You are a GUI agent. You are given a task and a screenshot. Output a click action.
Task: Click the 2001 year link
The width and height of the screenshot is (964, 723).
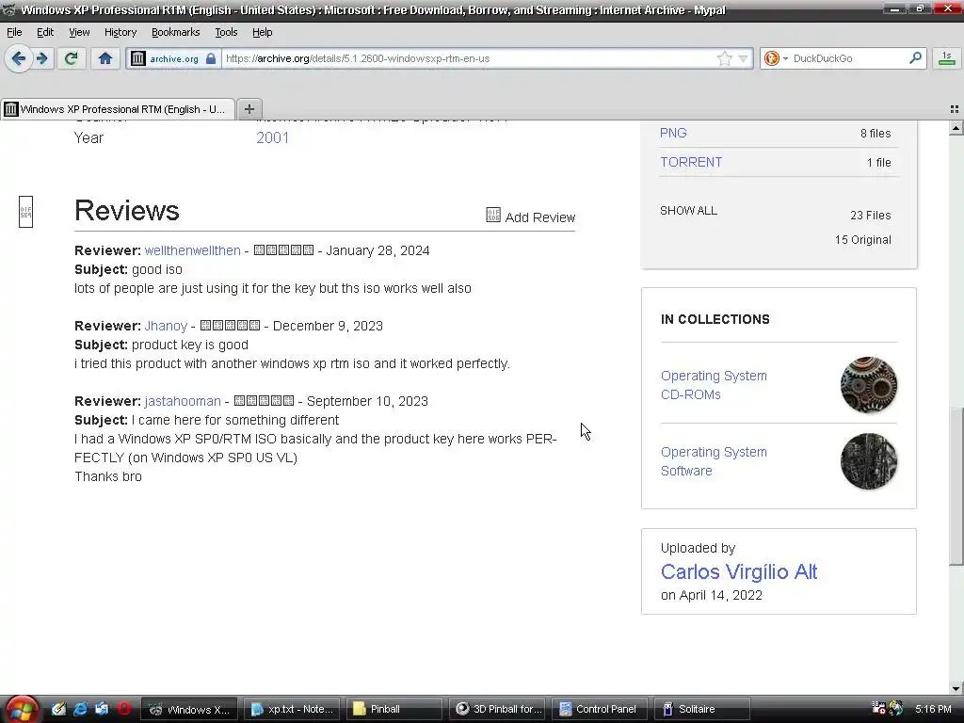click(272, 137)
